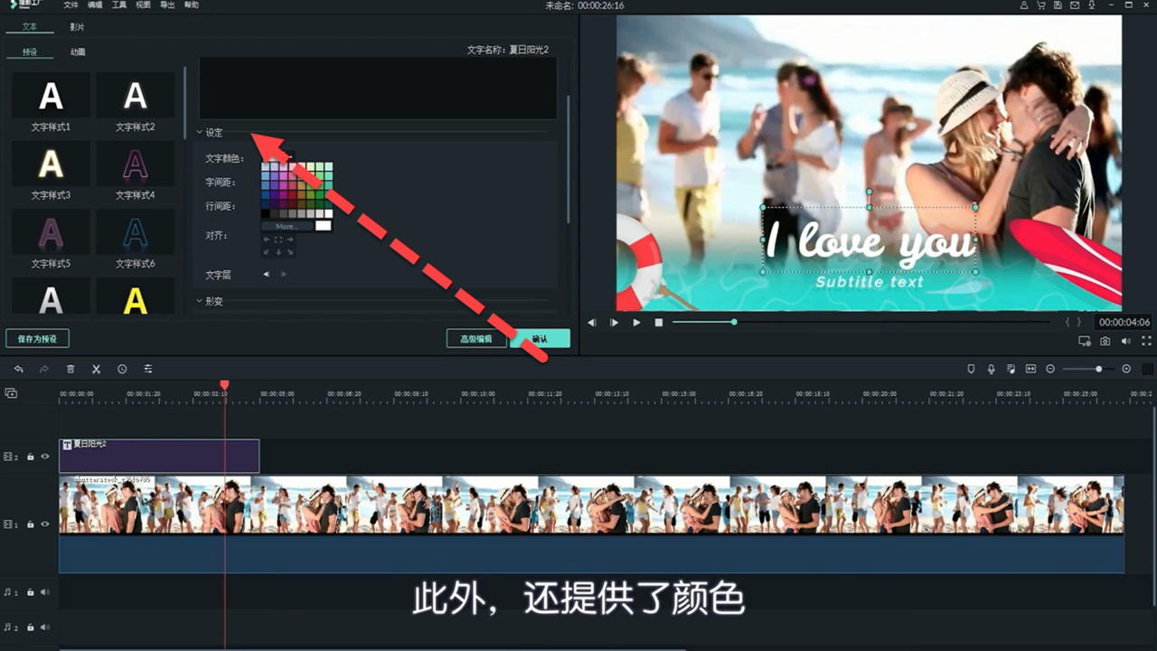Viewport: 1157px width, 651px height.
Task: Move text layer backward with left arrow
Action: tap(266, 274)
